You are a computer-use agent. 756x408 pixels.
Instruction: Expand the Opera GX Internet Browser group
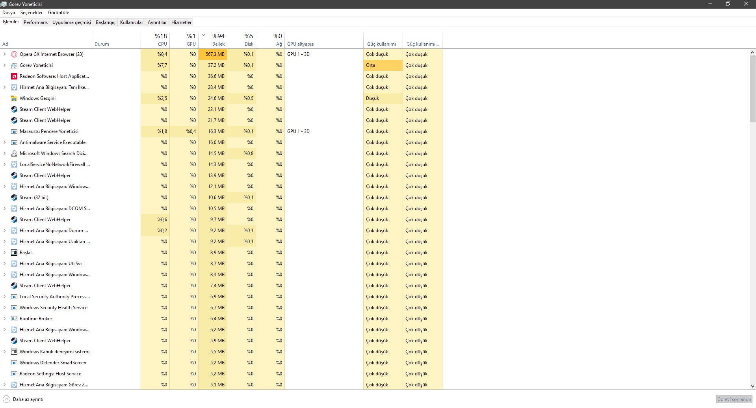[5, 54]
